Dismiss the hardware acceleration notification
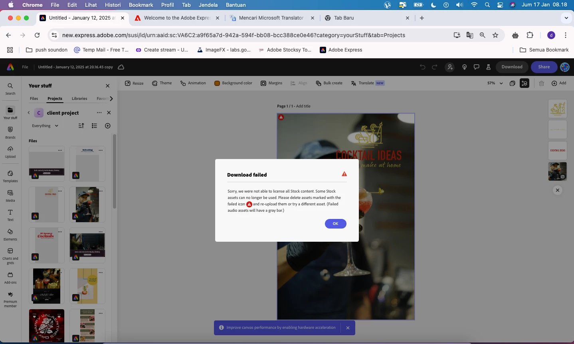Image resolution: width=574 pixels, height=344 pixels. coord(348,328)
